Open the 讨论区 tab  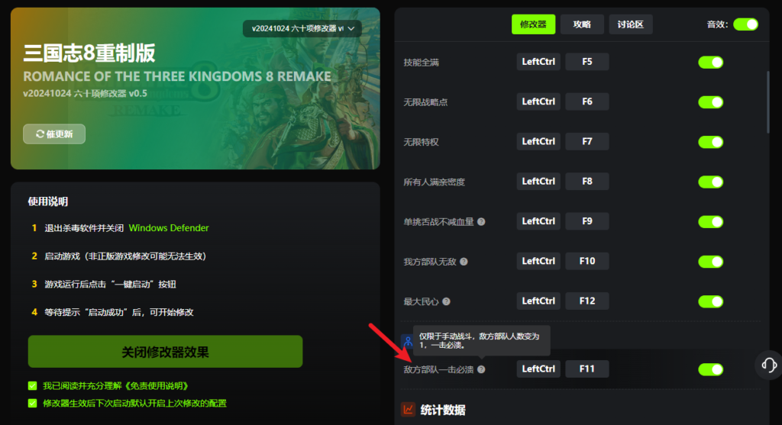[x=630, y=24]
